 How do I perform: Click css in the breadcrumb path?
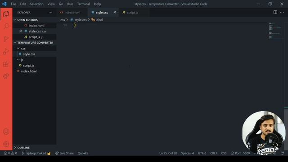(63, 20)
